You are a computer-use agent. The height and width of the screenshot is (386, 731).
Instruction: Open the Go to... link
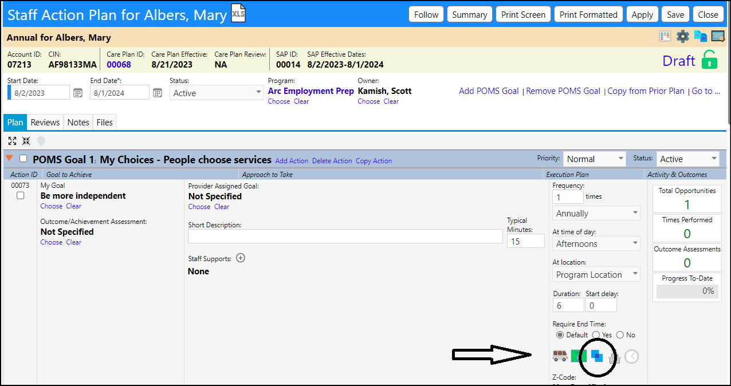706,91
